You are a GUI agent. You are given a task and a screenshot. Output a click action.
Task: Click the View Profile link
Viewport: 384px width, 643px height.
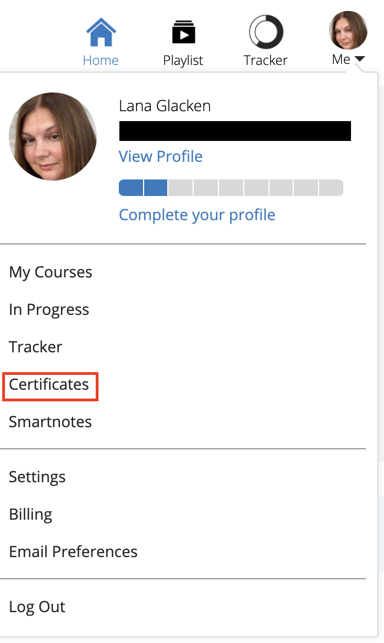160,156
